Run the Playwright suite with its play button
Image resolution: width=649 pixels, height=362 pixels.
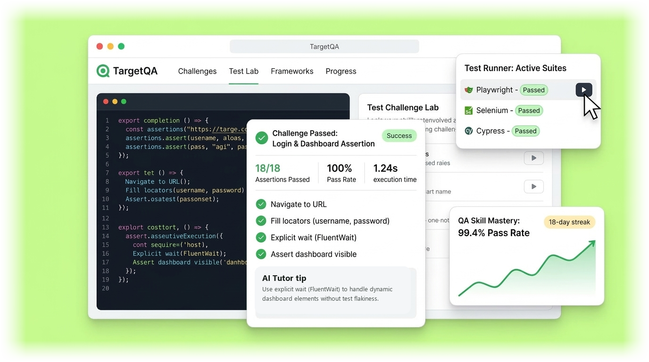click(584, 90)
